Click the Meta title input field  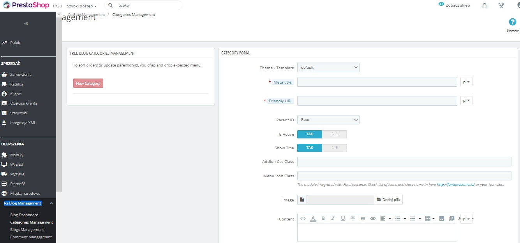(x=377, y=82)
